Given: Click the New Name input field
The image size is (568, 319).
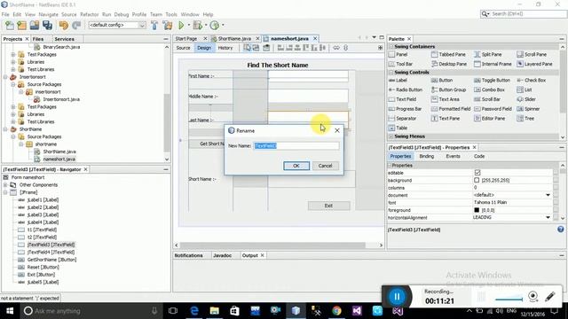Looking at the screenshot, I should coord(296,145).
